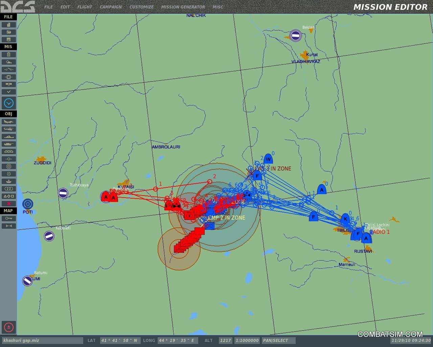Click the red X delete object icon
433x347 pixels.
pos(9,204)
